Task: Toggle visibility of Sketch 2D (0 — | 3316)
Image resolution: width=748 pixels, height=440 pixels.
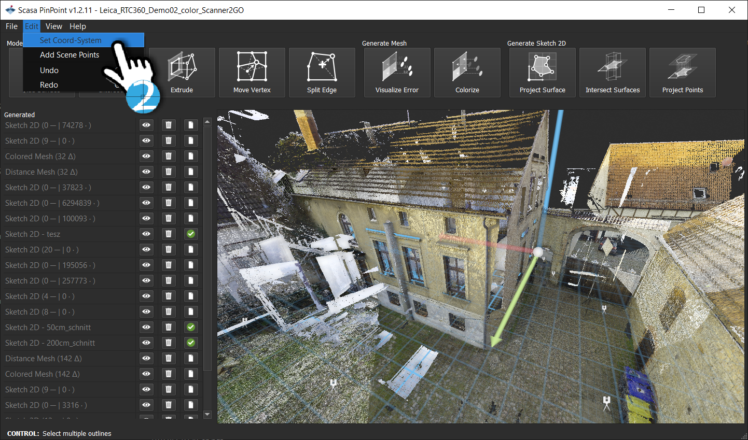Action: tap(146, 405)
